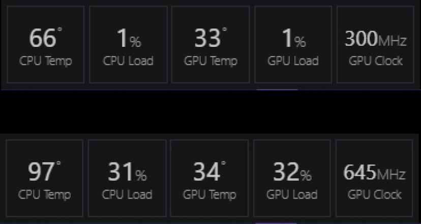Select the 31% CPU Load tile
421x224 pixels.
(127, 178)
